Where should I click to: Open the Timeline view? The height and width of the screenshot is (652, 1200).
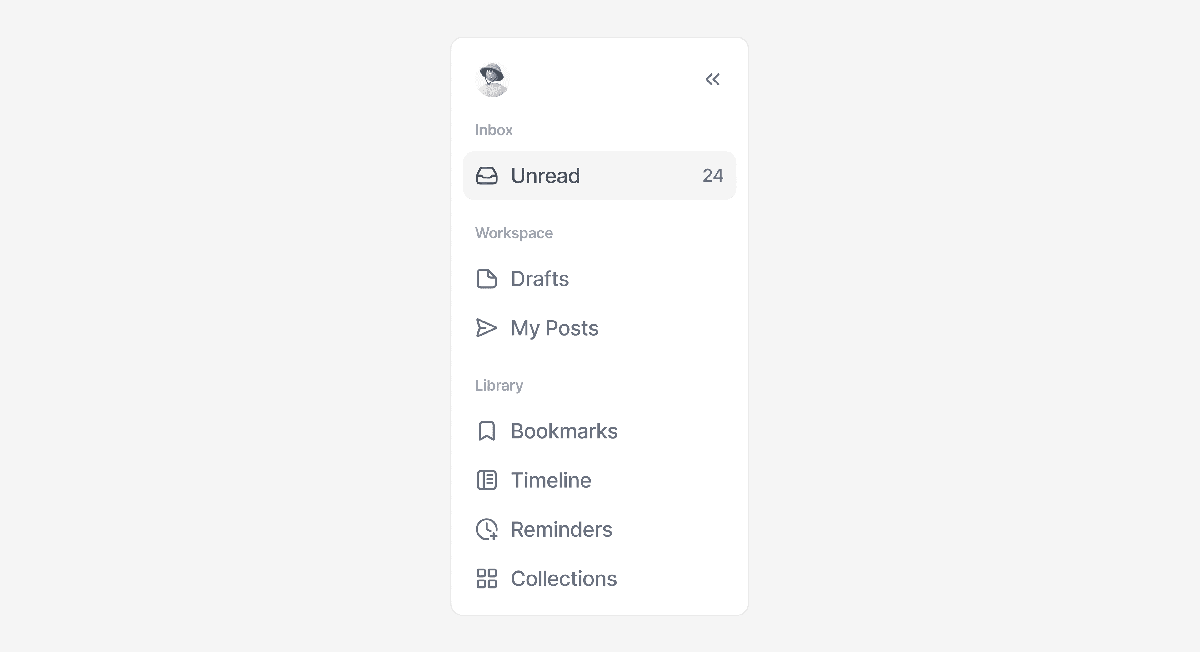[x=551, y=480]
